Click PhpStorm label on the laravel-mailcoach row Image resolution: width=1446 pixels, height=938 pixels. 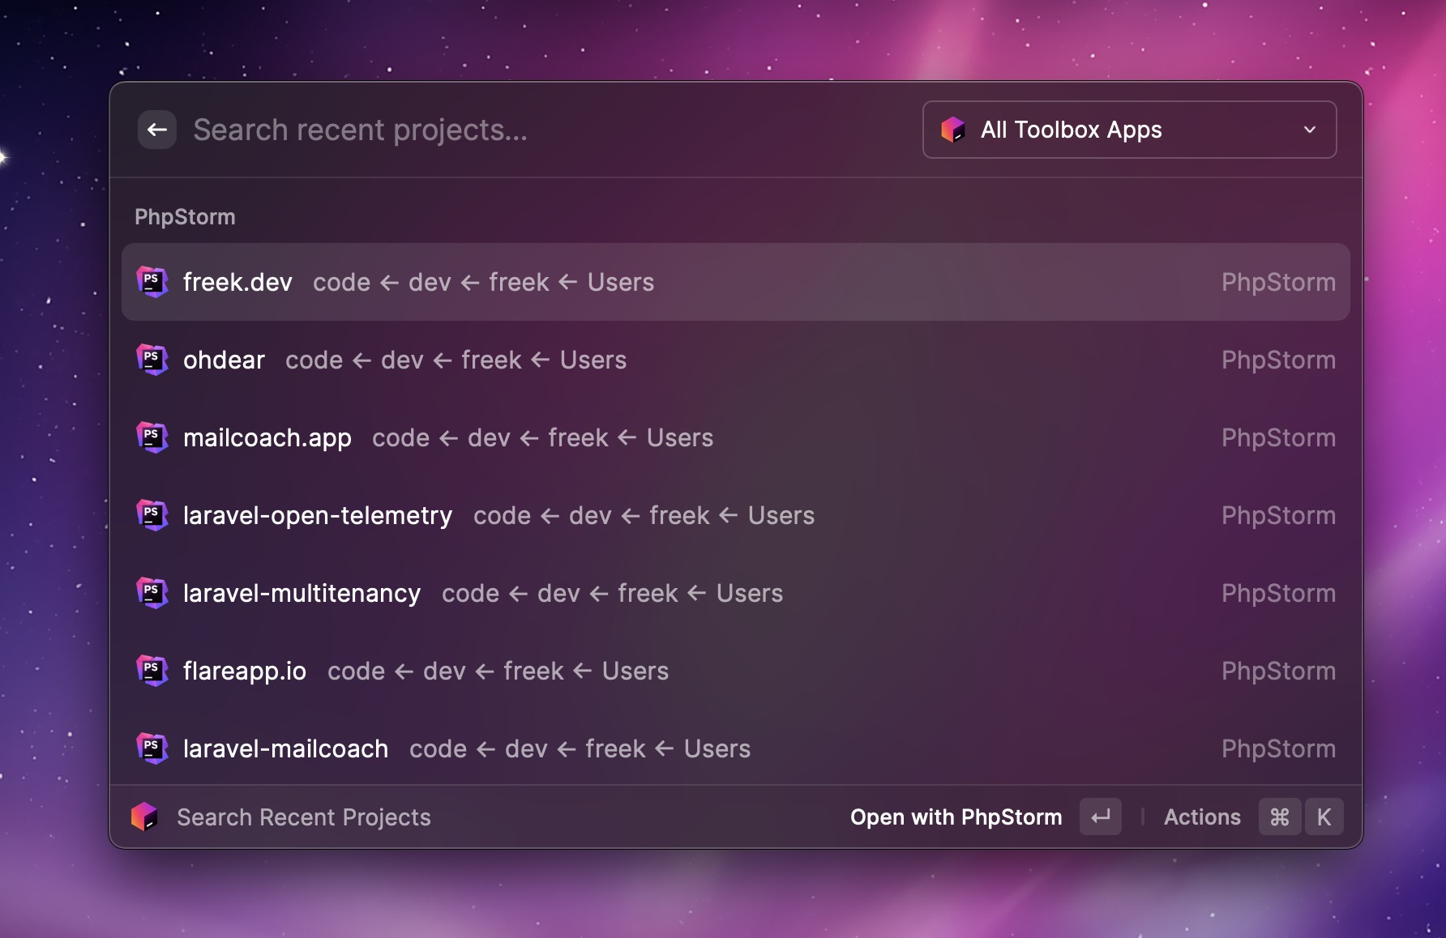tap(1278, 748)
